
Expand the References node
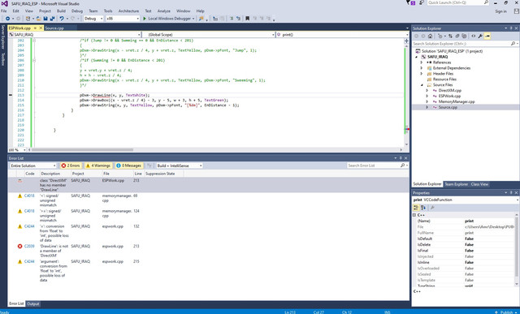422,62
